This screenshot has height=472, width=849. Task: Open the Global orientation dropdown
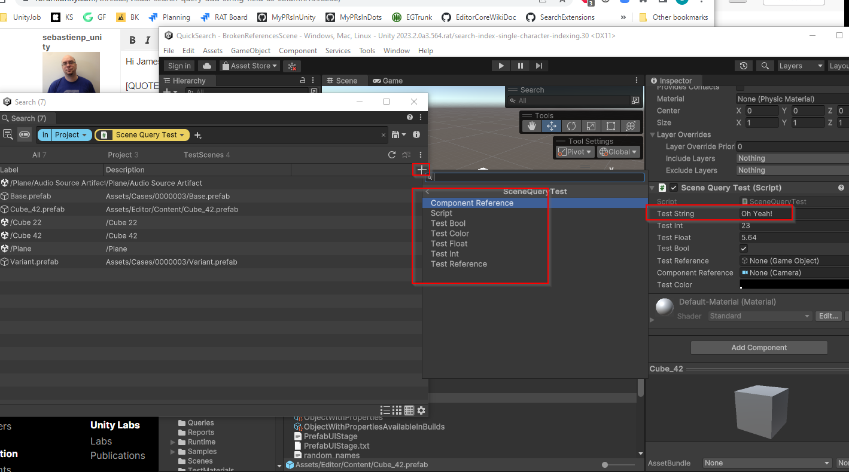pyautogui.click(x=619, y=151)
